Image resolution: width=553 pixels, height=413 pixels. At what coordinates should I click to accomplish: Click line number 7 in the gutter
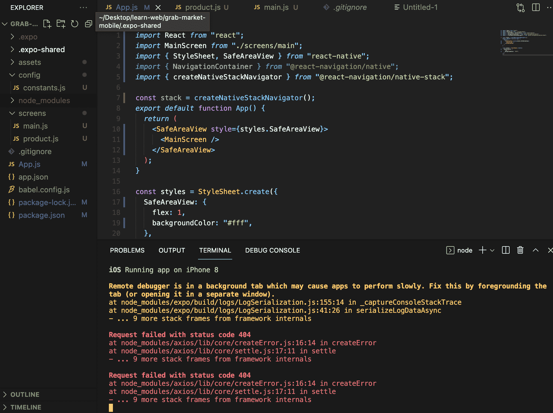118,98
